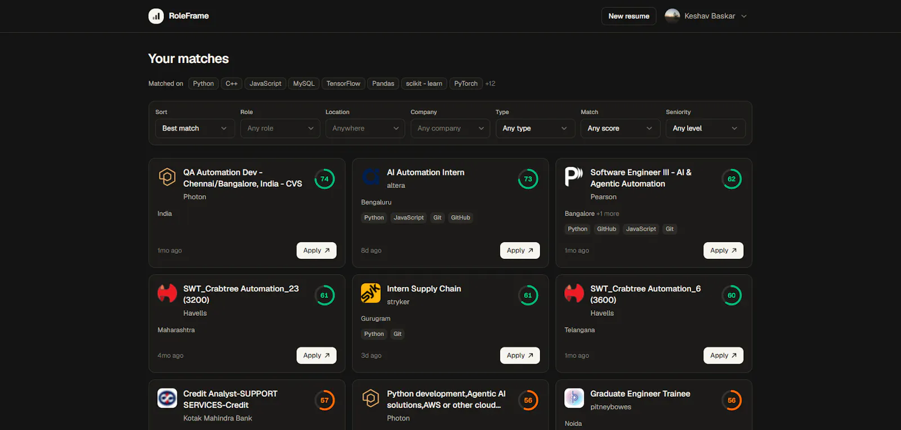Click Pearson logo on Software Engineer III card

click(x=574, y=177)
